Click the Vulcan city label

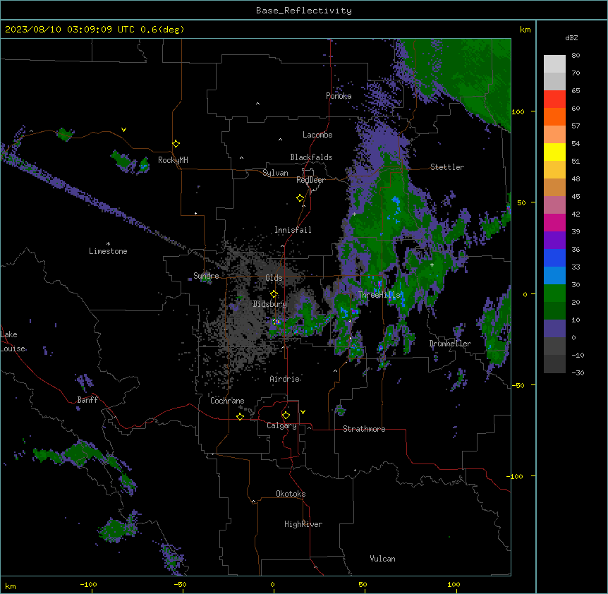pos(383,559)
